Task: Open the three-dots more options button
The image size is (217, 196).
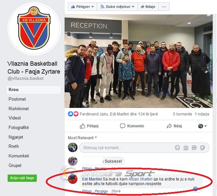Action: click(x=164, y=7)
